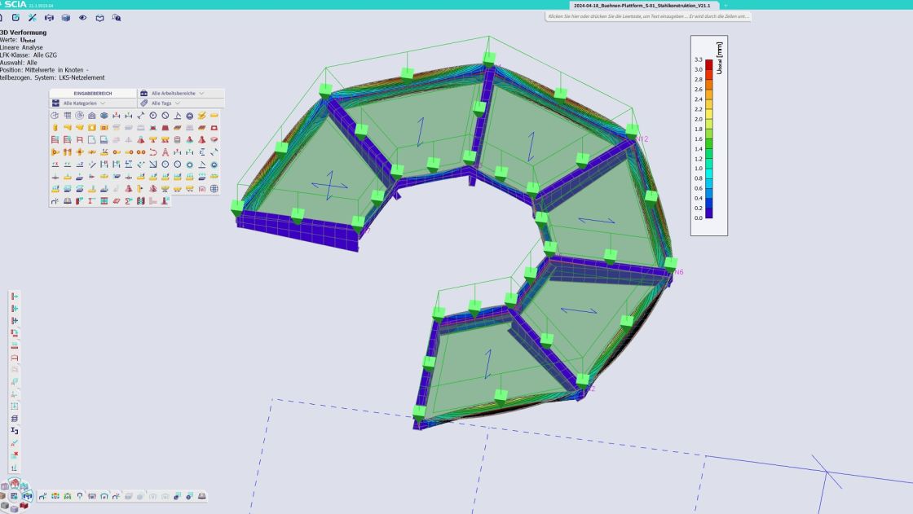Viewport: 913px width, 514px height.
Task: Open the book library icon in top toolbar
Action: click(x=99, y=17)
